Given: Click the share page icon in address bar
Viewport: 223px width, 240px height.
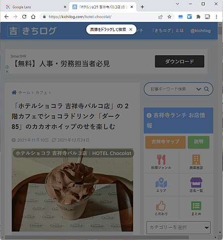Looking at the screenshot, I should pos(161,17).
